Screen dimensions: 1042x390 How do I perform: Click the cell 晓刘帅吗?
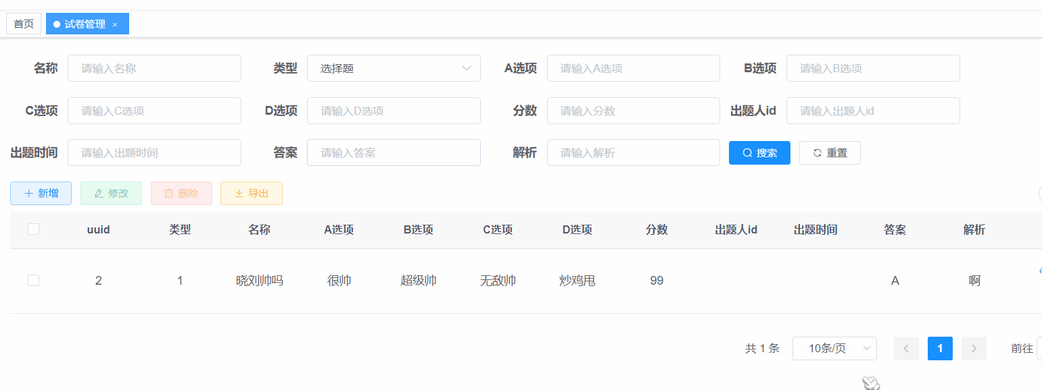[x=259, y=281]
